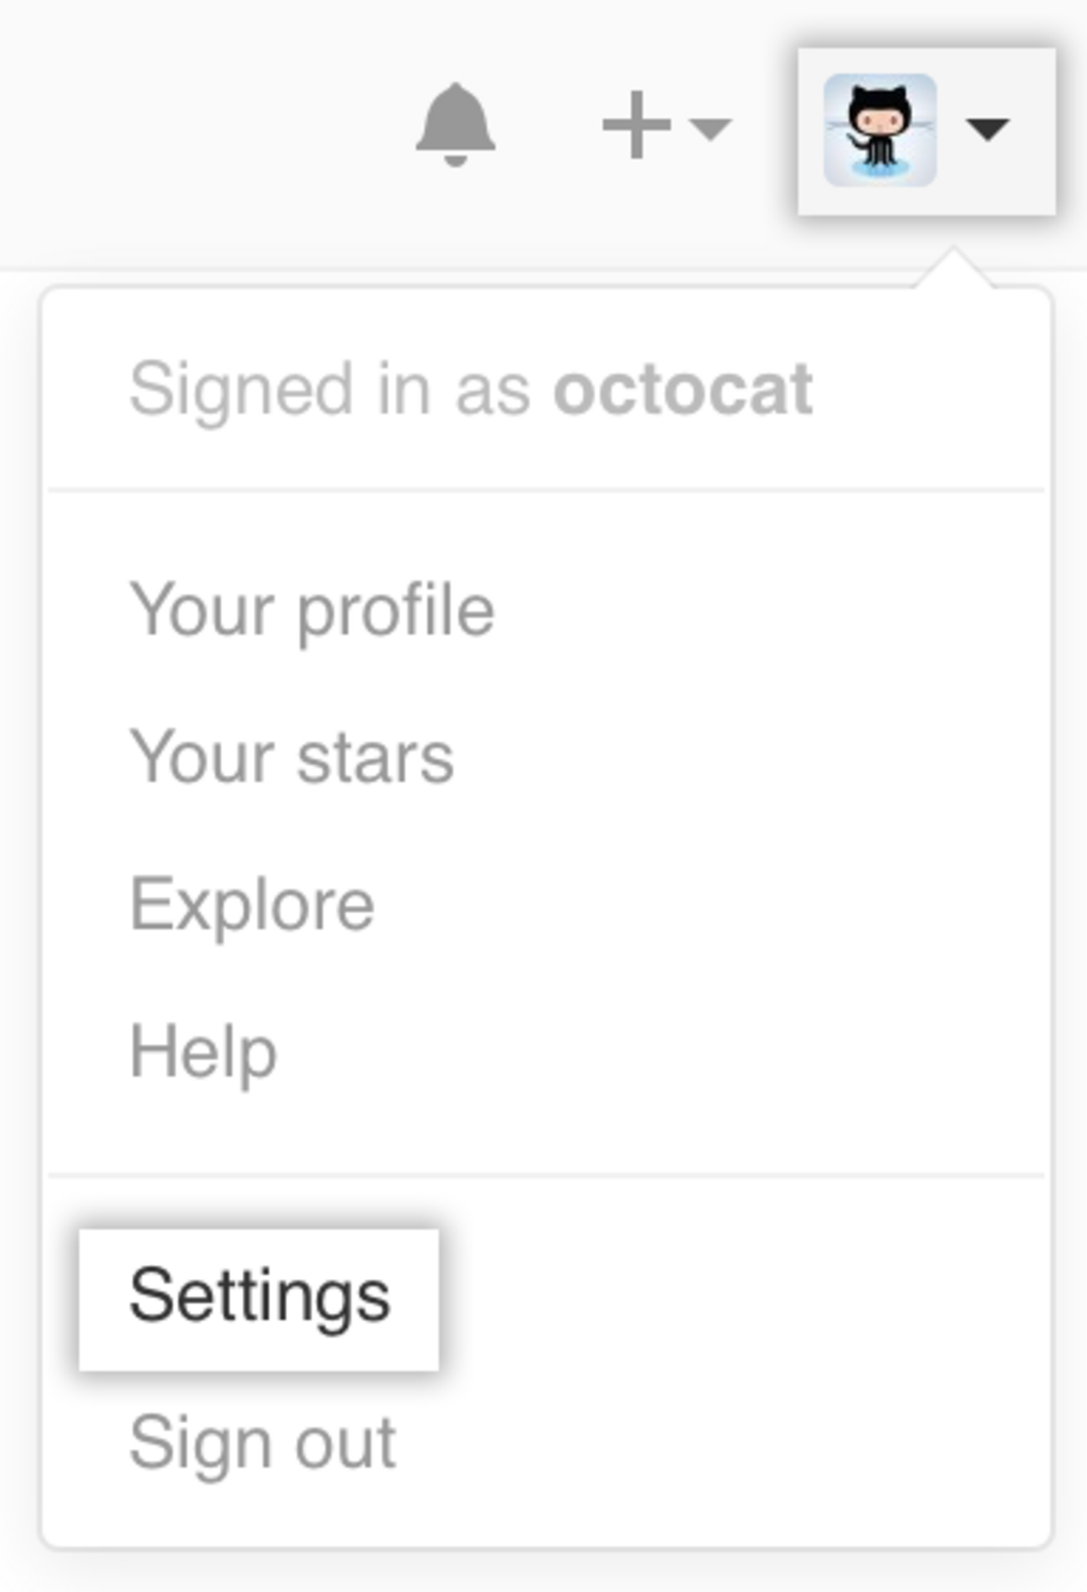Open account Settings page
The width and height of the screenshot is (1087, 1592).
pyautogui.click(x=259, y=1298)
